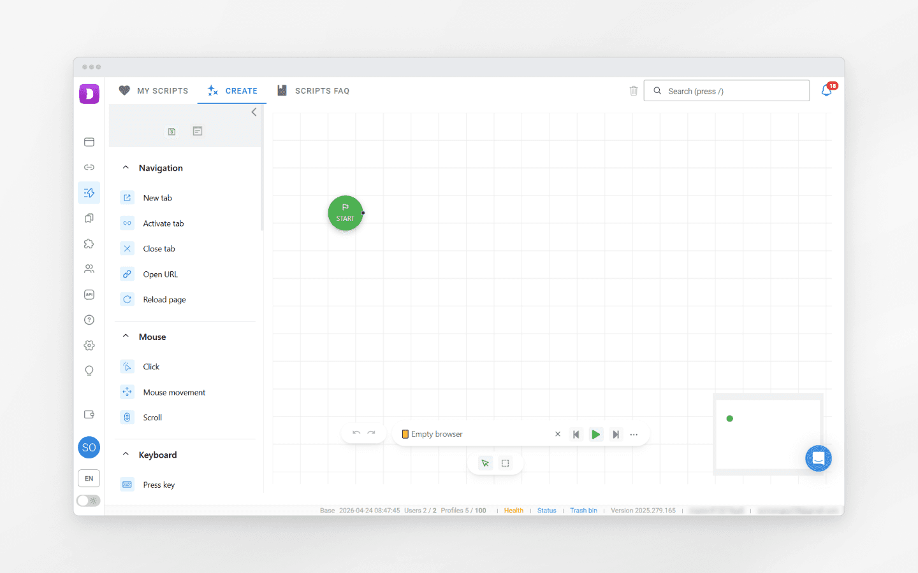Switch to the My Scripts tab

(154, 91)
